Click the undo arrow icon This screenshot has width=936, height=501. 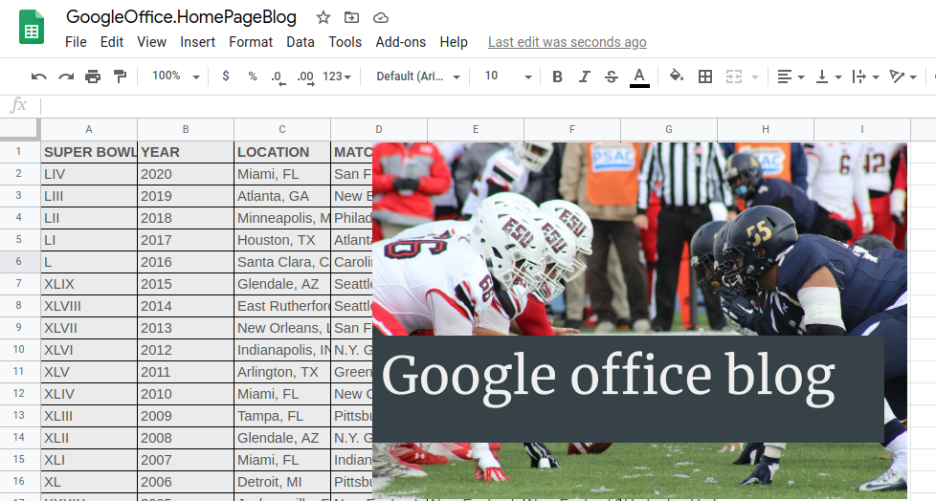coord(39,76)
